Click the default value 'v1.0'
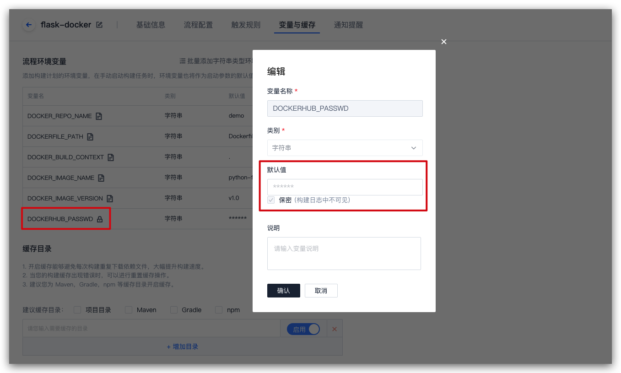This screenshot has height=373, width=621. point(234,198)
